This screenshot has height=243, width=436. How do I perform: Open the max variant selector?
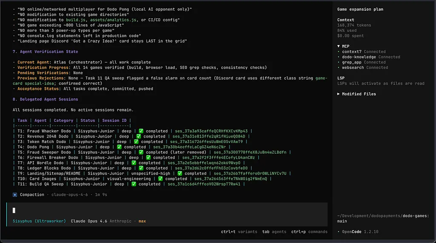point(142,221)
